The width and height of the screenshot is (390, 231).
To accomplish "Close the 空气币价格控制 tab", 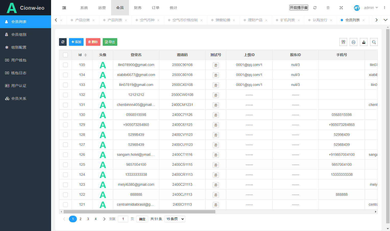I will point(202,20).
